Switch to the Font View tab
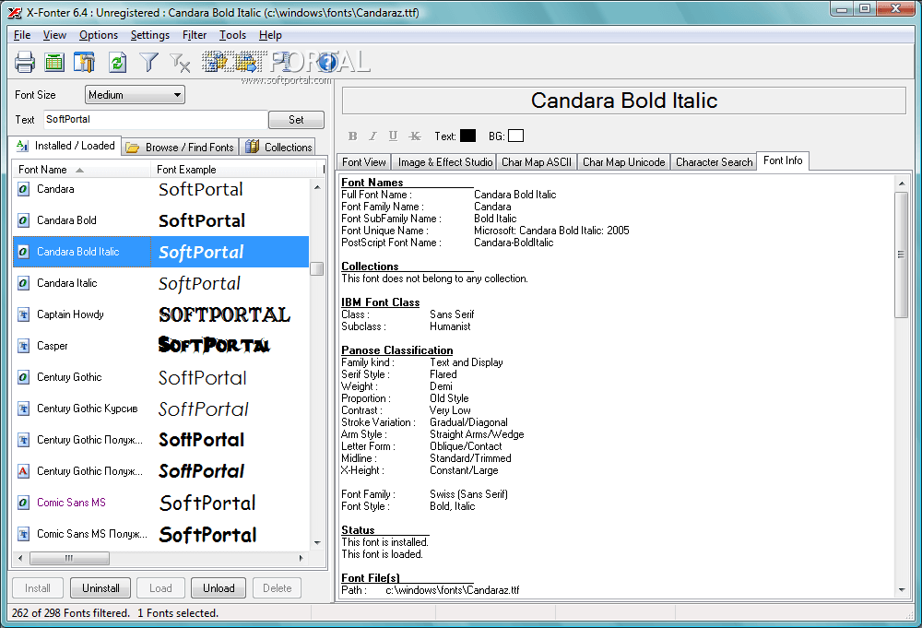 click(x=364, y=161)
